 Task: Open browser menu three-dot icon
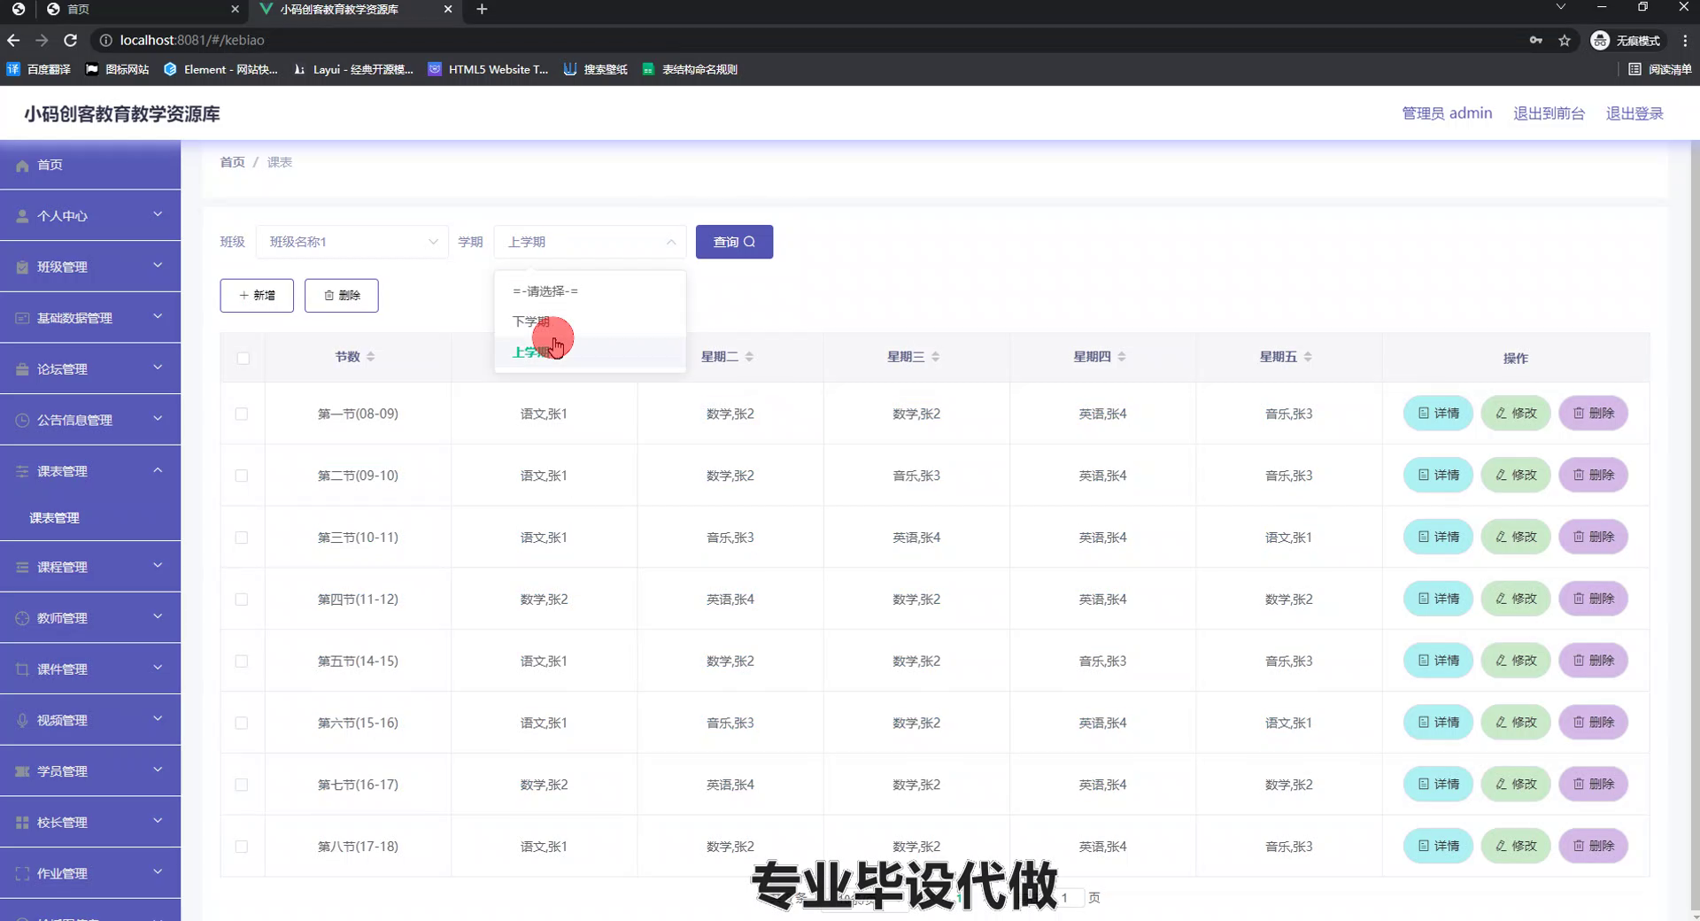click(x=1685, y=40)
